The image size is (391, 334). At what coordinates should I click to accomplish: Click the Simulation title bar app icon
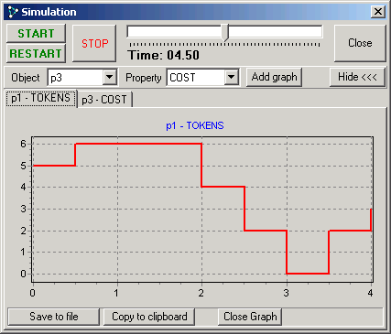13,12
